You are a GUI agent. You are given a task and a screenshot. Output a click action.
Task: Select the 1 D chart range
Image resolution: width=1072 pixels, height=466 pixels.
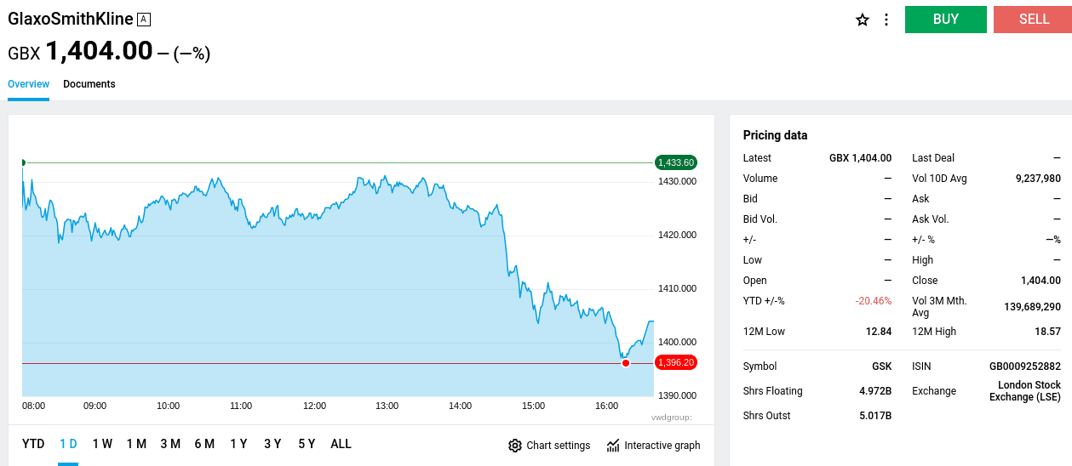(x=68, y=444)
